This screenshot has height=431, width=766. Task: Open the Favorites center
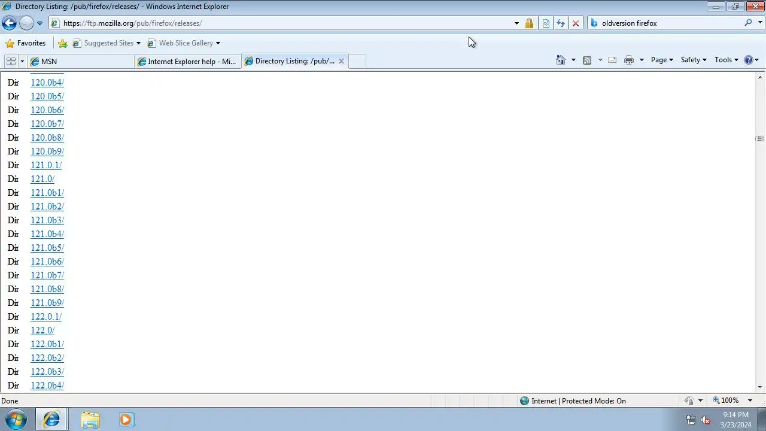(x=25, y=43)
